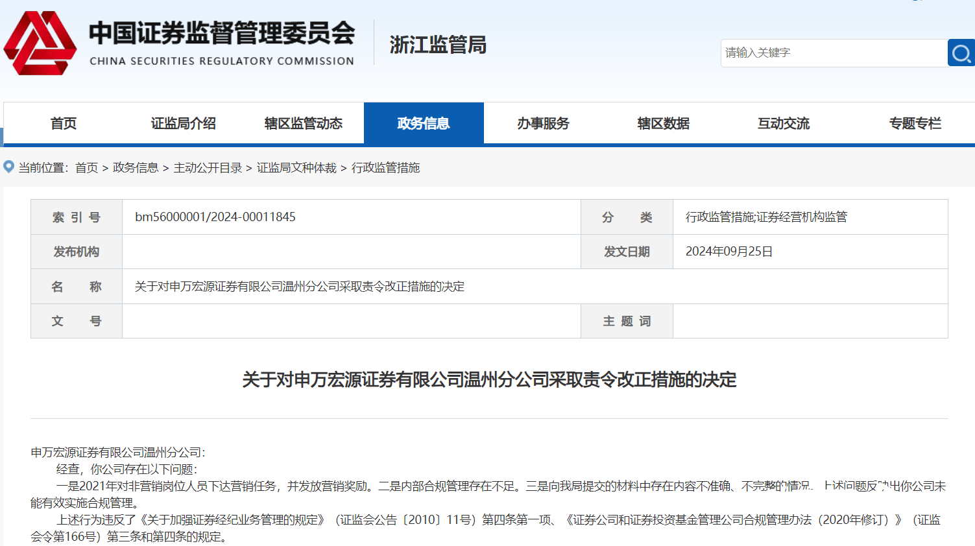Click the line 经查,你公司存在以下问题:
Screen dimensions: 975x546
click(x=126, y=469)
